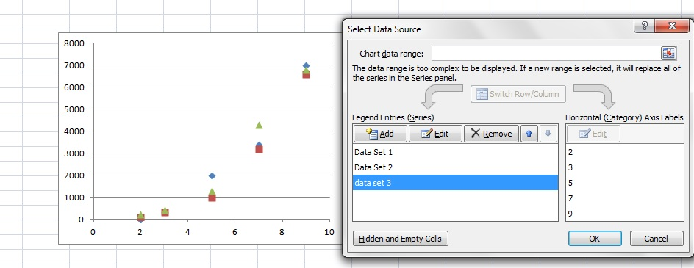Click the vertical axis label 8000

(x=74, y=43)
